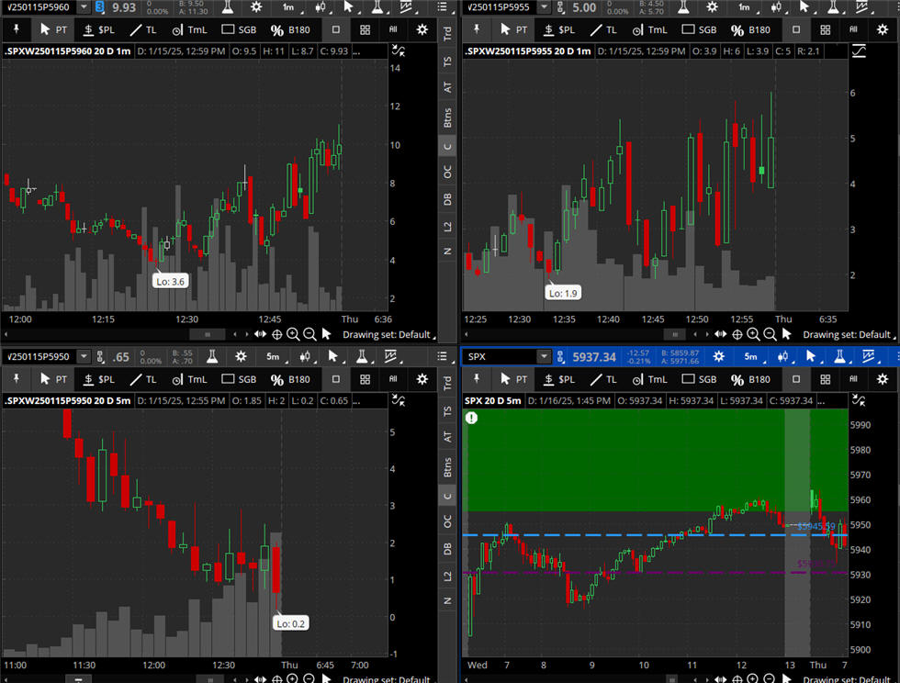900x683 pixels.
Task: Open settings gear in SPX chart header
Action: (718, 356)
